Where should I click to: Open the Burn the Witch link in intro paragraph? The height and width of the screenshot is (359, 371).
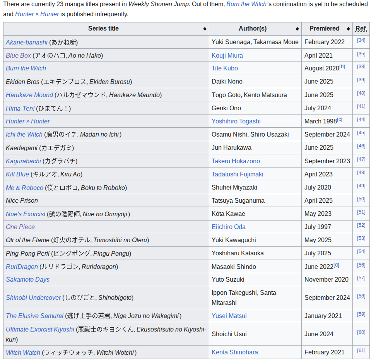[x=246, y=4]
